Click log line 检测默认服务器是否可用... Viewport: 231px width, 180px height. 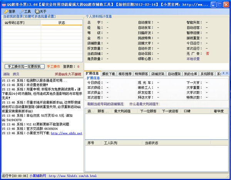pyautogui.click(x=34, y=81)
